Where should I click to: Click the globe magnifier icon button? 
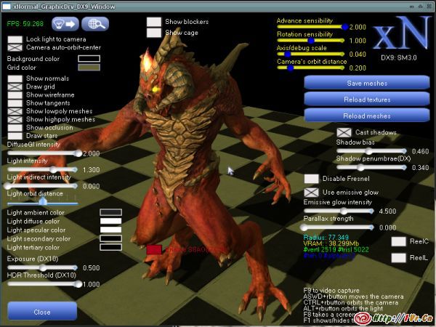(94, 24)
